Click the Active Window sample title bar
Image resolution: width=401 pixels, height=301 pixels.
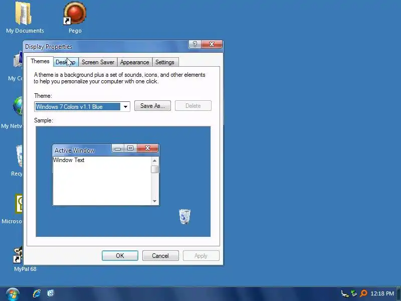(82, 150)
